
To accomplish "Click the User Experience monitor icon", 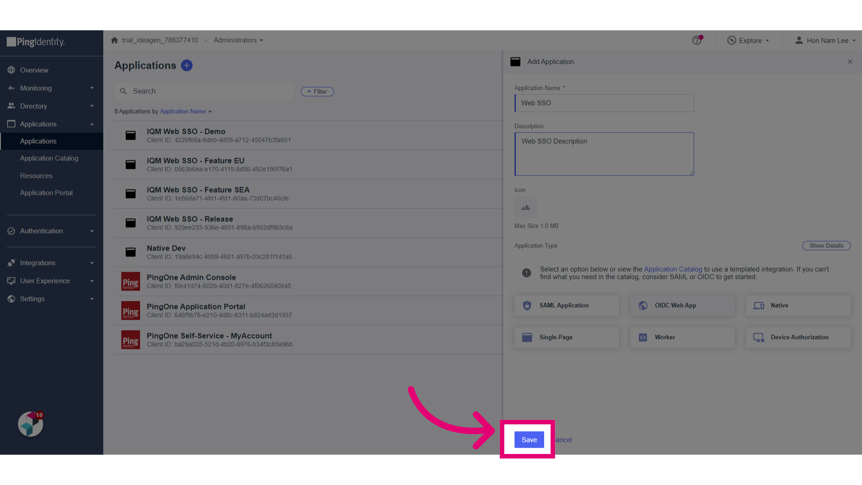I will pyautogui.click(x=11, y=281).
